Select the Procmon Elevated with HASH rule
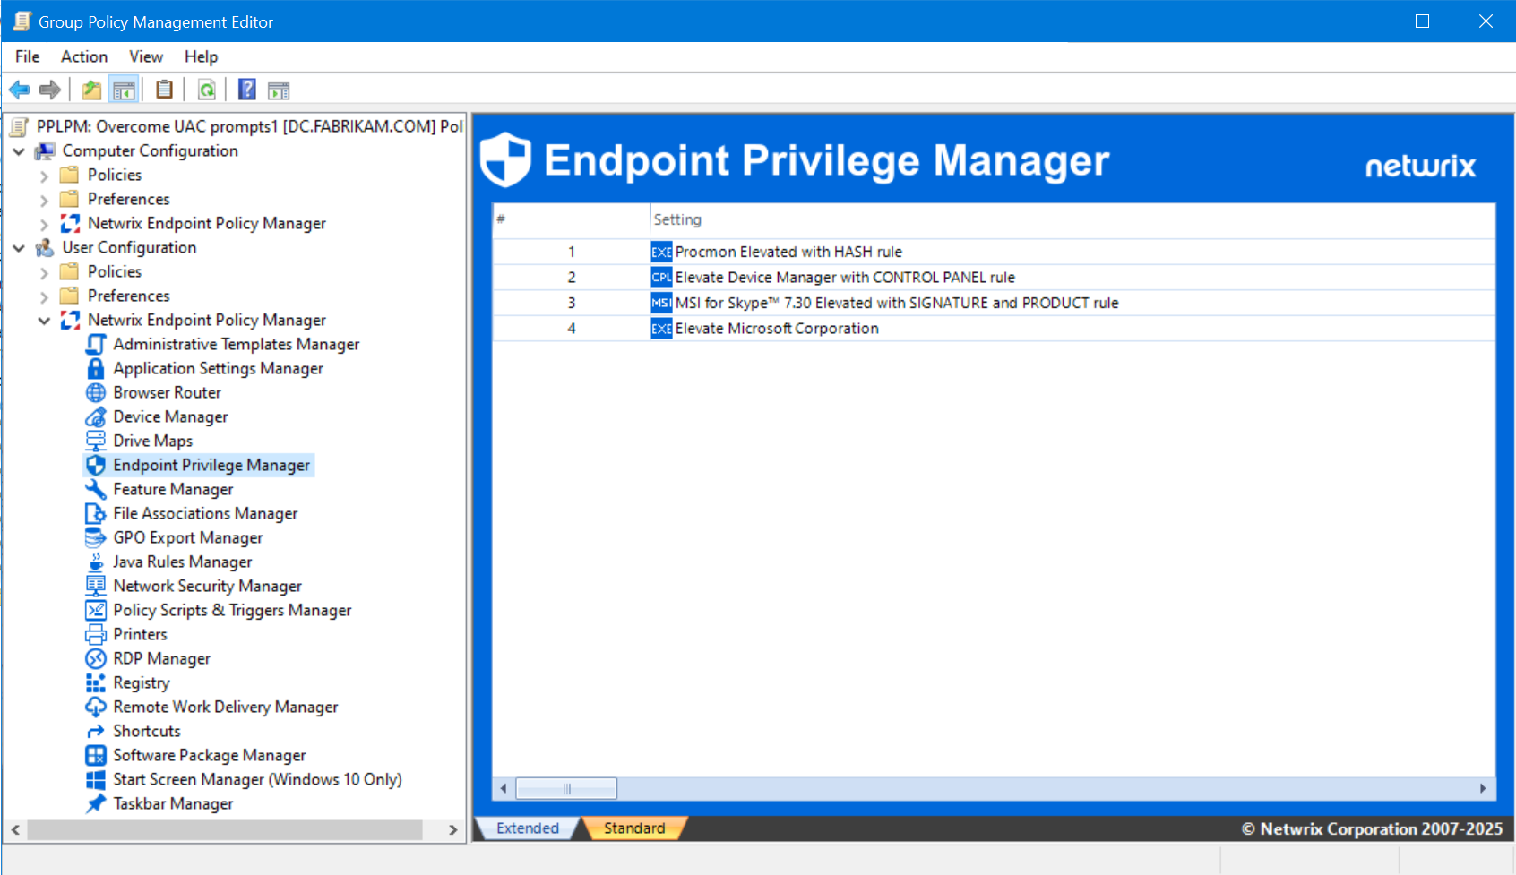This screenshot has height=875, width=1516. 994,252
